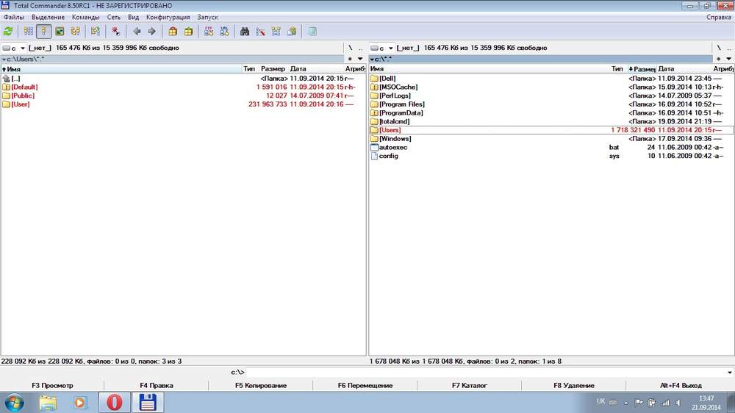Click the tree icon with green arrows
Screen dimensions: 735x413
coord(95,32)
